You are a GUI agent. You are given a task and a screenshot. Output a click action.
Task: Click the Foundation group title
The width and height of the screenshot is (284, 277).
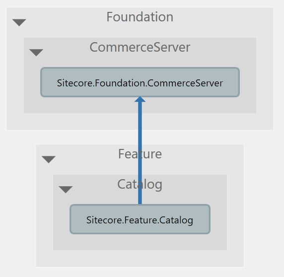[x=140, y=17]
